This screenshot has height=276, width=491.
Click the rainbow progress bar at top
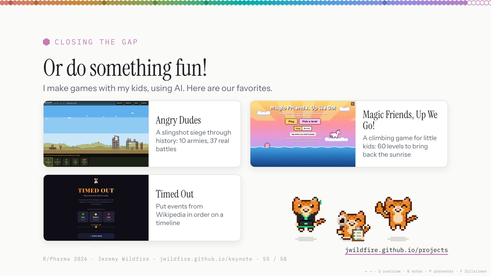coord(245,3)
